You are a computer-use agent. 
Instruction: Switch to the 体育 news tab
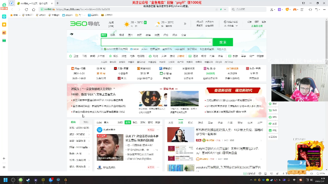point(220,123)
